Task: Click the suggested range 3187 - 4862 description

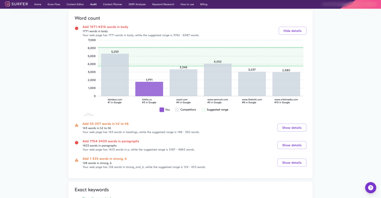Action: [138, 150]
